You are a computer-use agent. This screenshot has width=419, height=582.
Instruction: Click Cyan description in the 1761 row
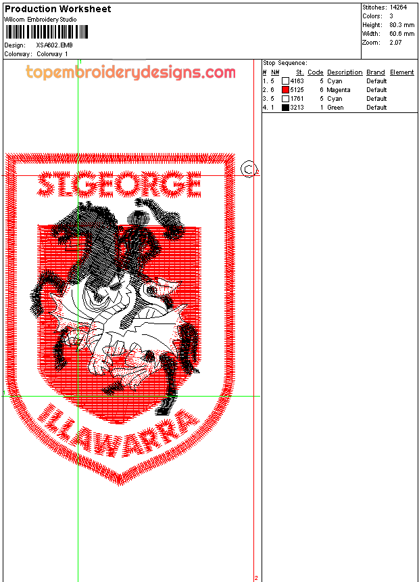[x=335, y=99]
